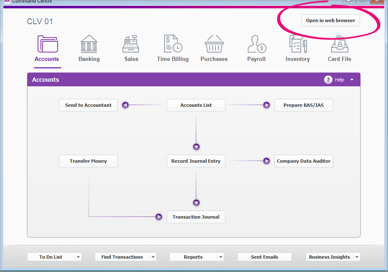Click right arrow left of Transaction Journal
The image size is (388, 272).
(159, 217)
